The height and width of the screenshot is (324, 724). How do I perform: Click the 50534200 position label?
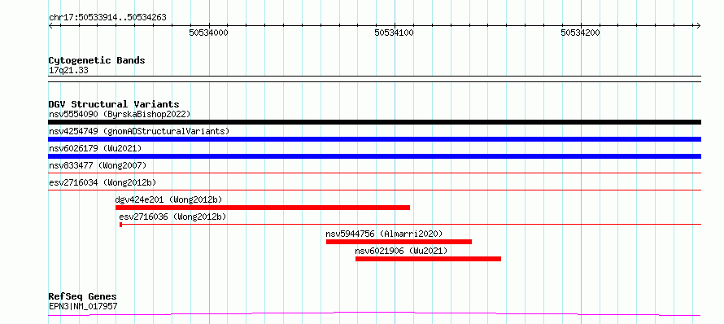click(x=580, y=33)
